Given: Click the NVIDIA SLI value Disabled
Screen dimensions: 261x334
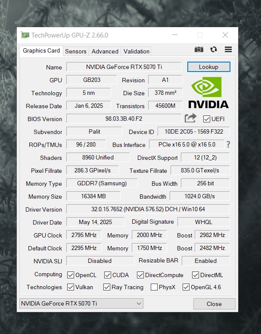Looking at the screenshot, I should 100,261.
